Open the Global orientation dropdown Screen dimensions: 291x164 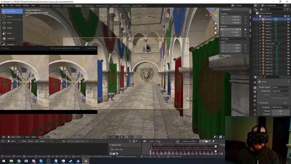click(113, 137)
